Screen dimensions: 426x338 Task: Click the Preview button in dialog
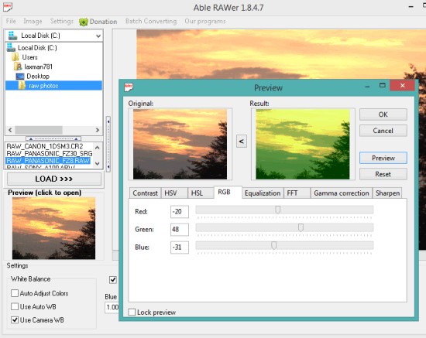click(383, 158)
